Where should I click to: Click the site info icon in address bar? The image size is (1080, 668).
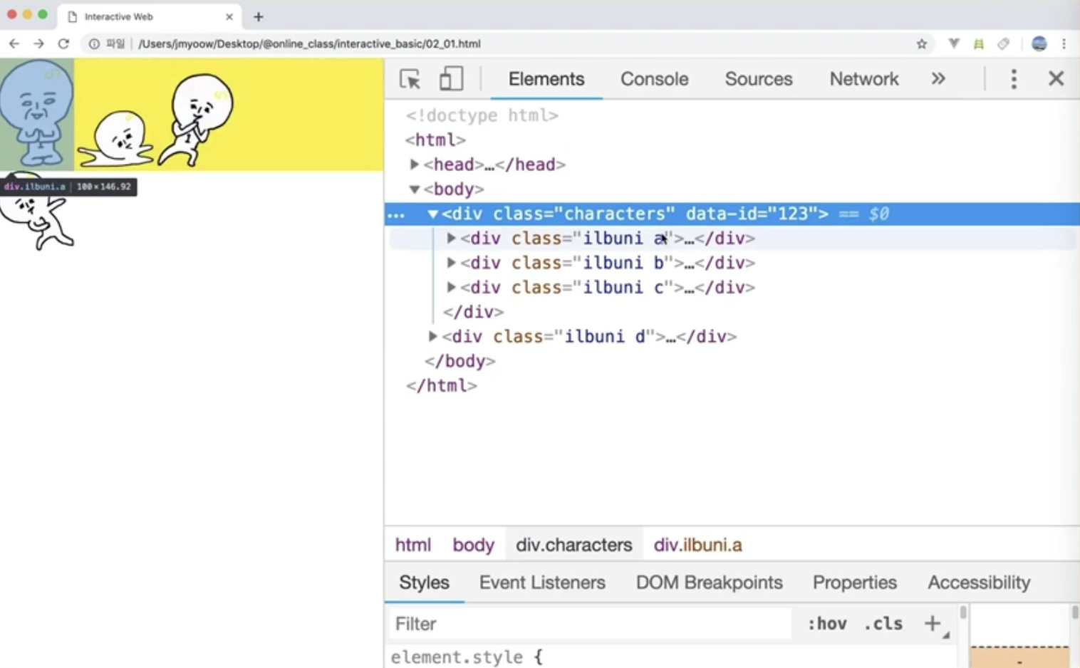click(94, 43)
